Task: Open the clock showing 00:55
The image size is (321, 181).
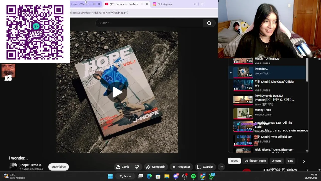Action: pos(311,176)
